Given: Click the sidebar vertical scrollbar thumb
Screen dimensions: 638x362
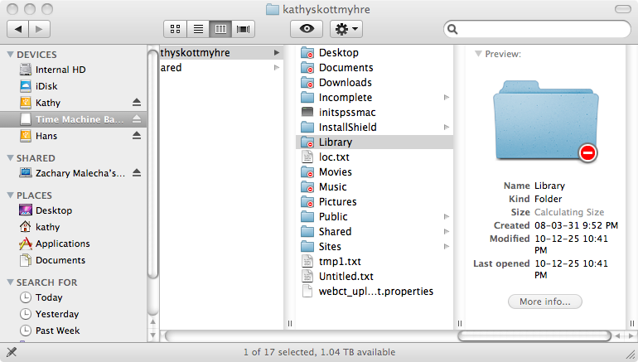Looking at the screenshot, I should [152, 163].
